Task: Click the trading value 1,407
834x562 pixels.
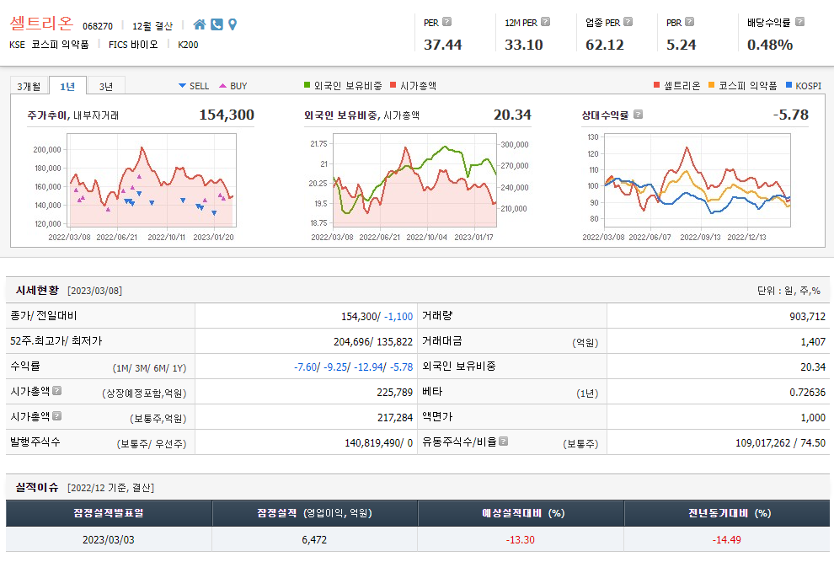Action: (x=813, y=342)
